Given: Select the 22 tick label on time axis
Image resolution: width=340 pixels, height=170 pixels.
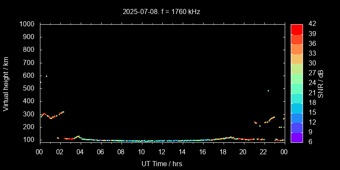Looking at the screenshot, I should click(x=263, y=152).
